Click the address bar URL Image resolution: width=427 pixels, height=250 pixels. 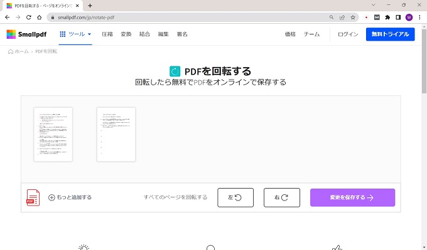86,18
